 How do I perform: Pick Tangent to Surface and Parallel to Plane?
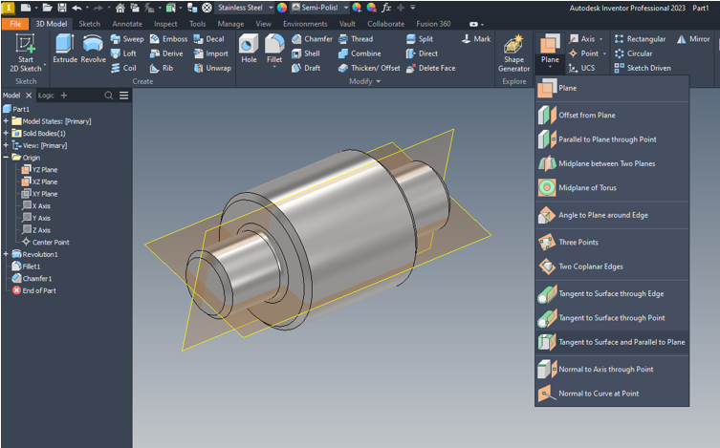612,342
